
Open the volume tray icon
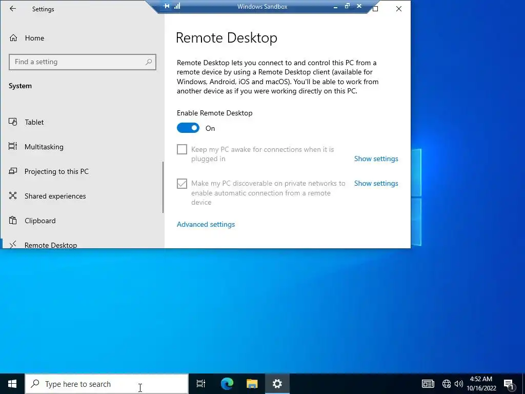(x=459, y=384)
